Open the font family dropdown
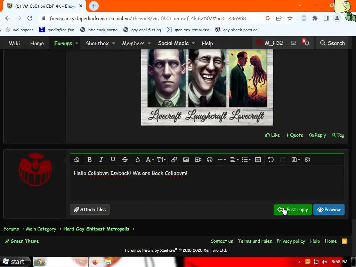Viewport: 356px width, 267px height. click(149, 160)
